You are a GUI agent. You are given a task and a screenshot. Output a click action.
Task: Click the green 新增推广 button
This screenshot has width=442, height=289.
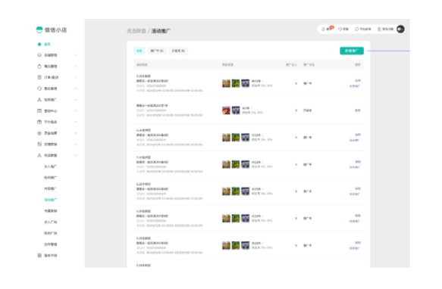pyautogui.click(x=352, y=51)
